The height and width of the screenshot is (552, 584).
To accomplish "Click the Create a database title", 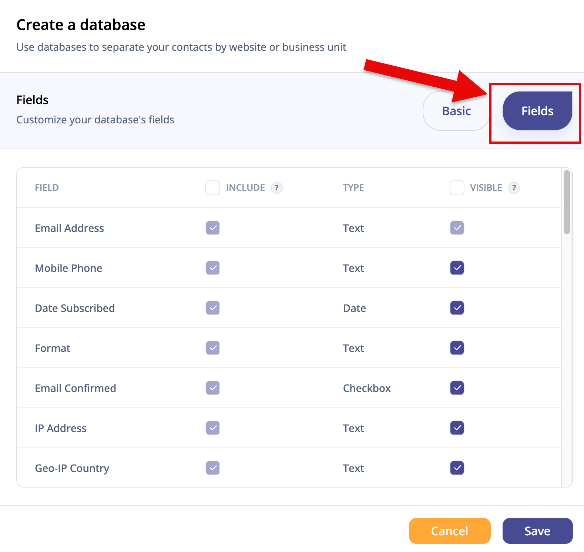I will pyautogui.click(x=81, y=25).
